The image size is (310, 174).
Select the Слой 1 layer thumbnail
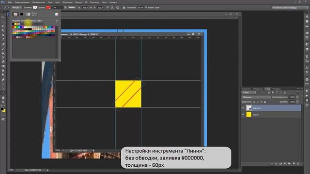coord(248,115)
